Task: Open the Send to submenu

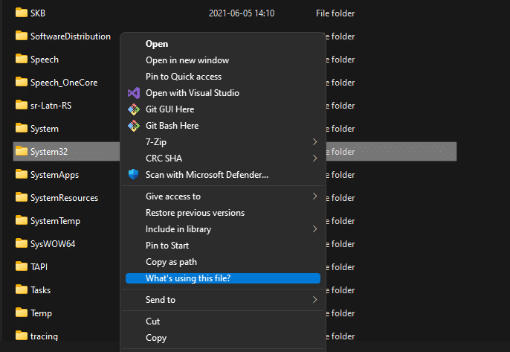Action: coord(314,300)
